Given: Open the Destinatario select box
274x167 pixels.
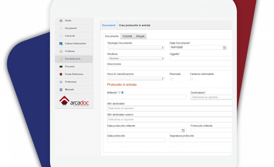Looking at the screenshot, I should coord(211,97).
